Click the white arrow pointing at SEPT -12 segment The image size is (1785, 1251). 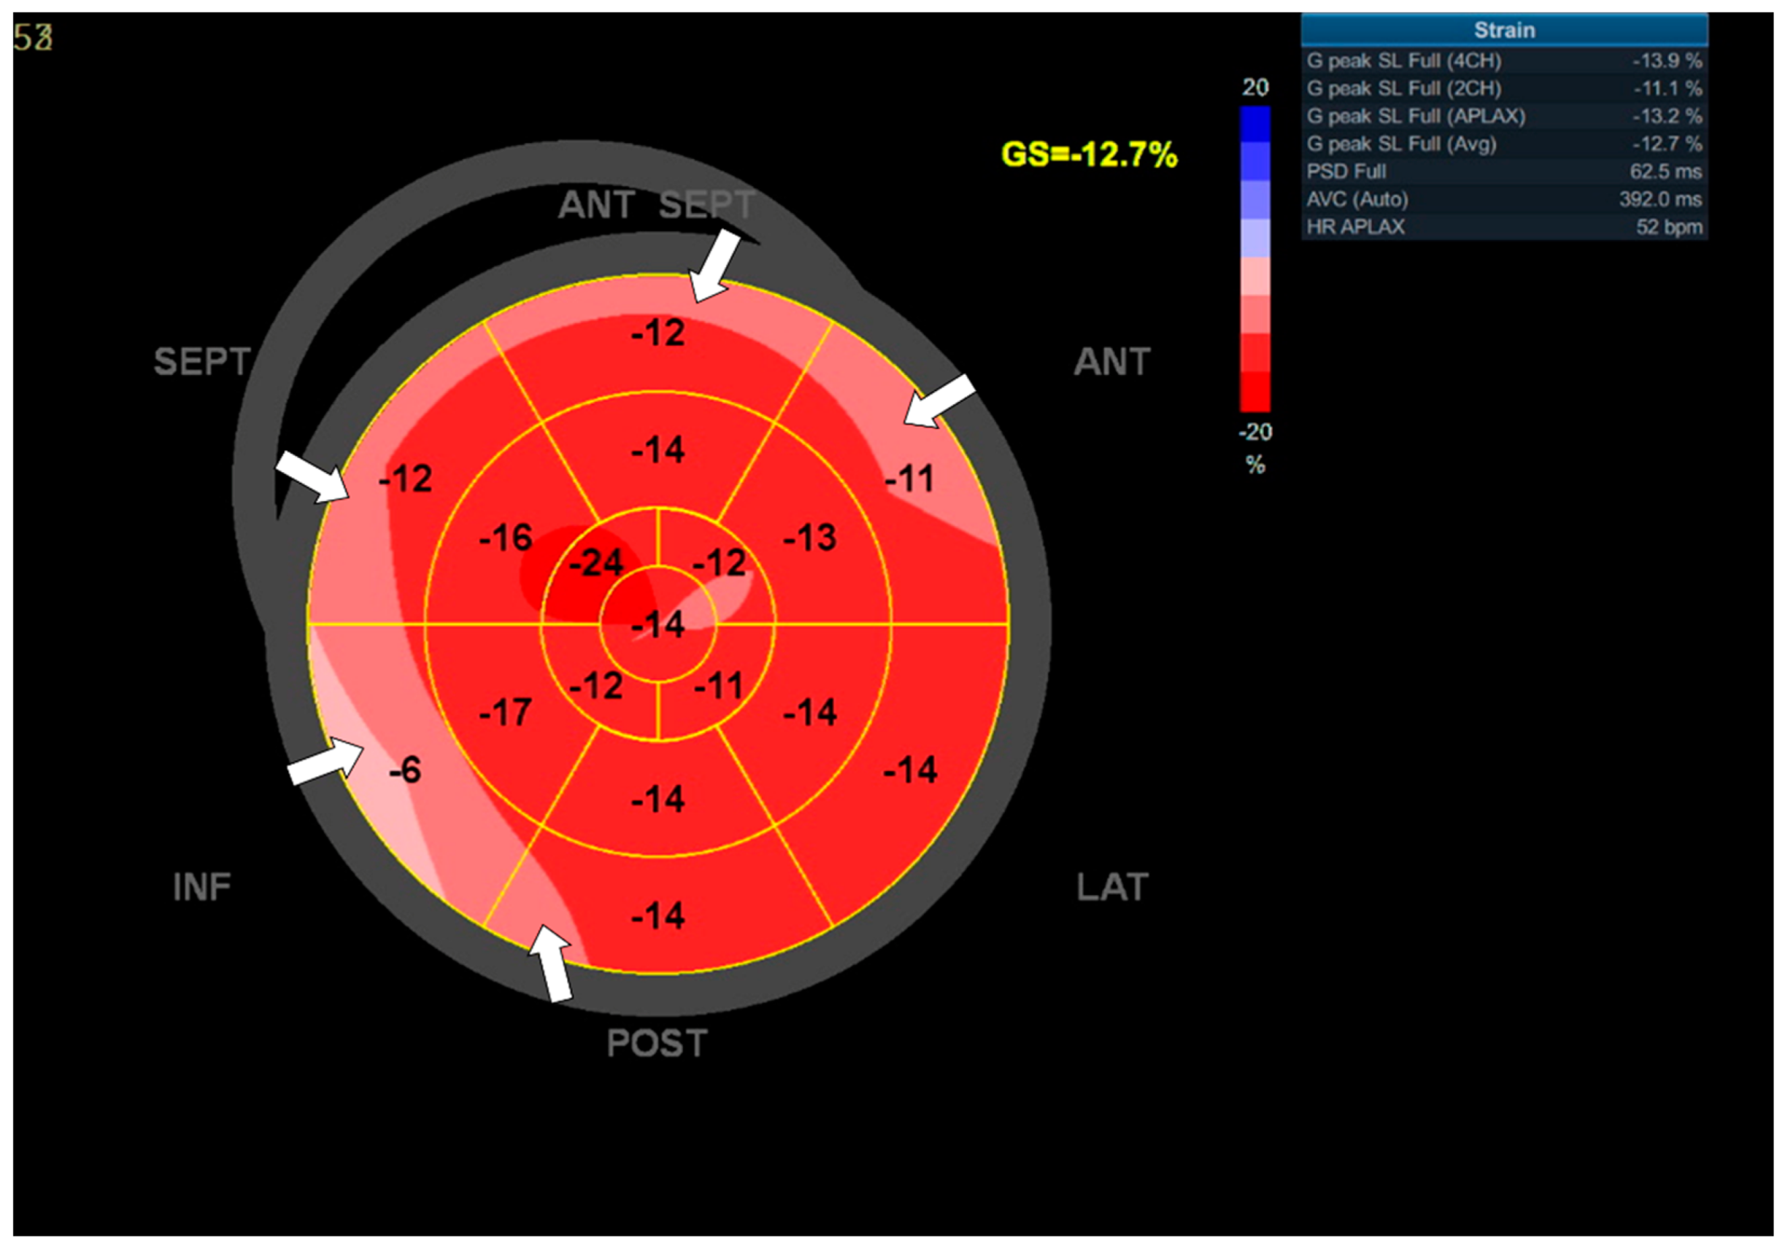tap(312, 476)
